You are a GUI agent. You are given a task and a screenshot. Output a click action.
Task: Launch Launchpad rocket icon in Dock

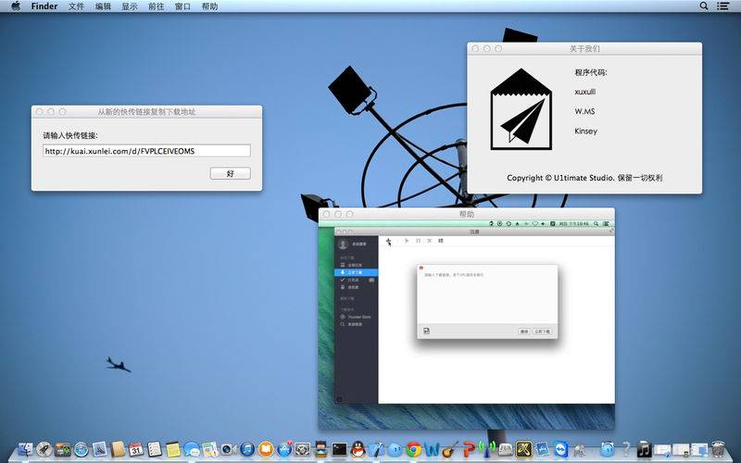[x=44, y=449]
